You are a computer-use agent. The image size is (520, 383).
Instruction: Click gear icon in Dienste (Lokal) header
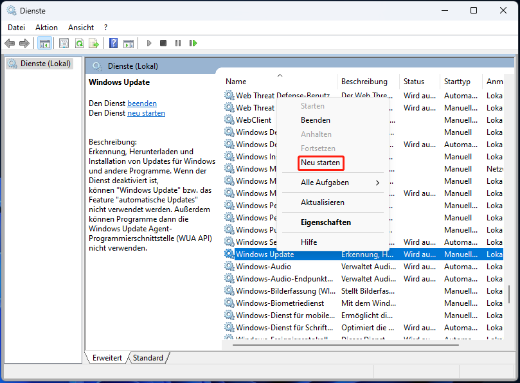pos(97,66)
